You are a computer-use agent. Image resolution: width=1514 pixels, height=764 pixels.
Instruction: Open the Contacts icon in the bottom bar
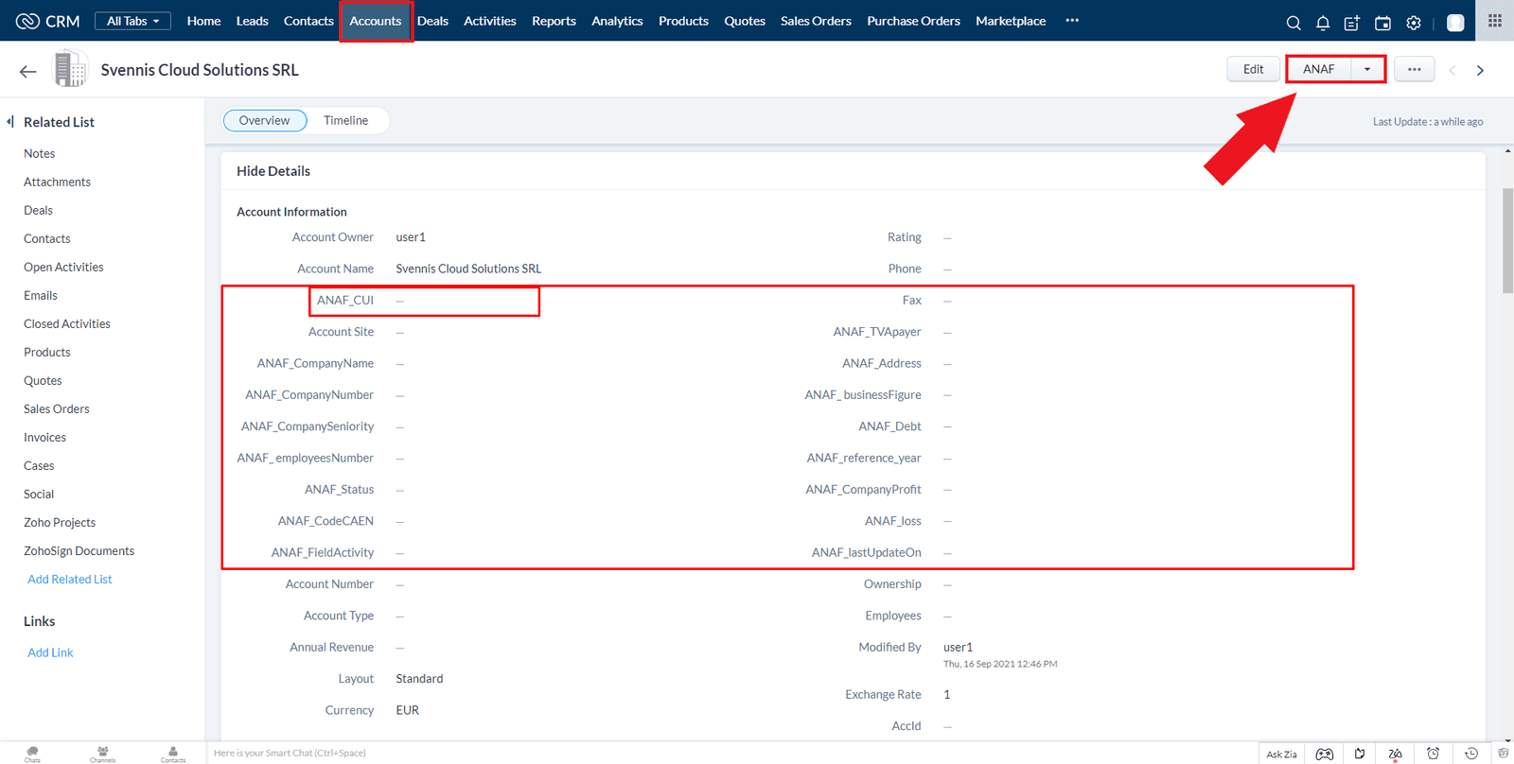point(173,754)
